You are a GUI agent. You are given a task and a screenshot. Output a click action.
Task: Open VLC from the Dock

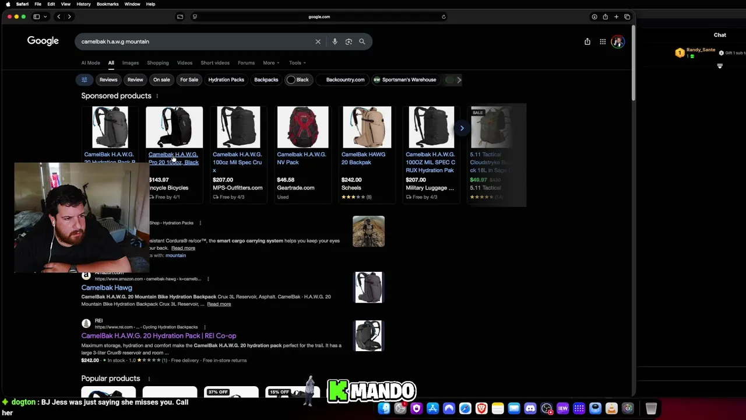611,408
